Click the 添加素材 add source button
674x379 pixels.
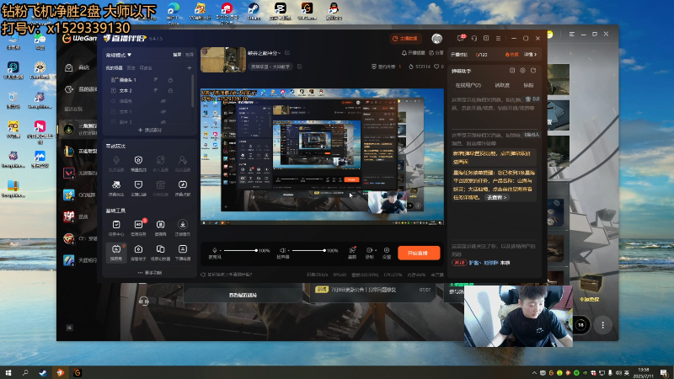point(150,130)
